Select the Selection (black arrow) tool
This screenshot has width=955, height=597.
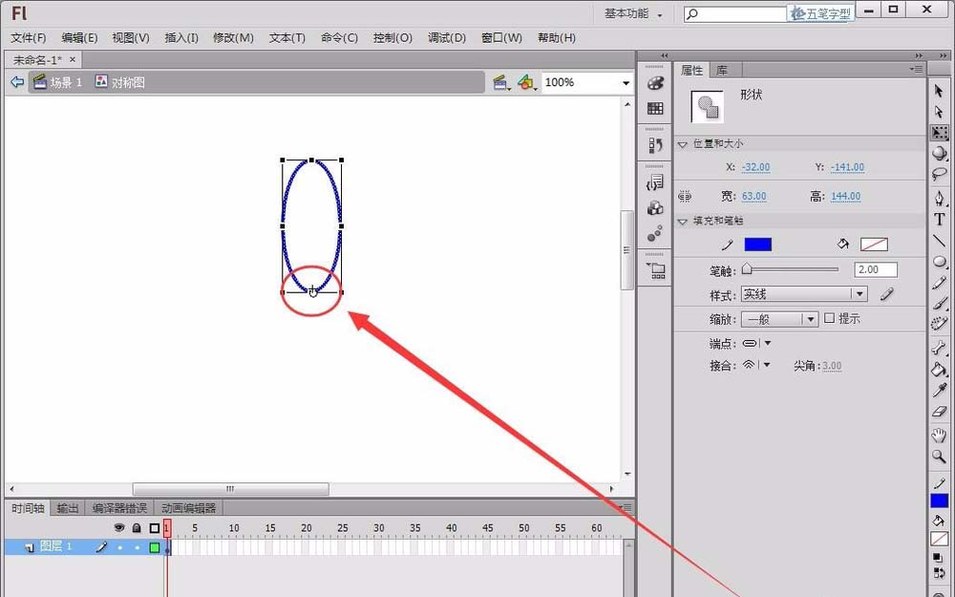(x=939, y=91)
